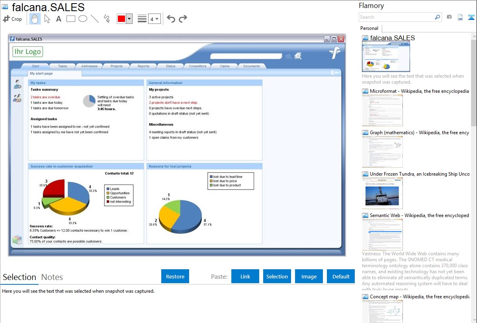Click into the Flamory search field
Screen dimensions: 477x323
[396, 17]
